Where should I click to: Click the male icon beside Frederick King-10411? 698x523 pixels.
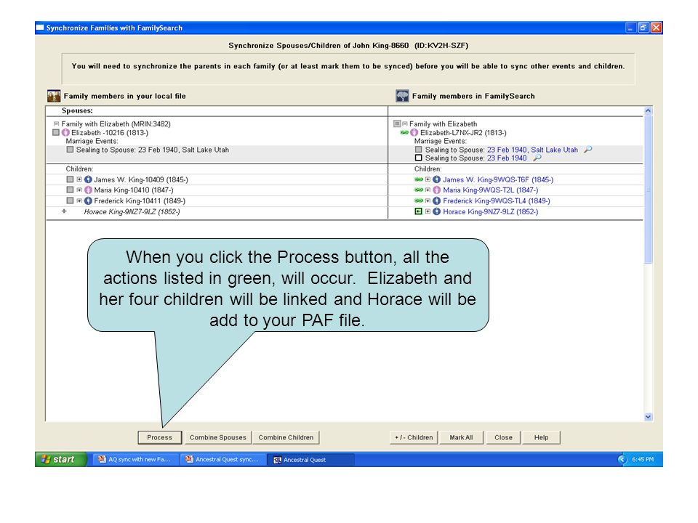88,201
